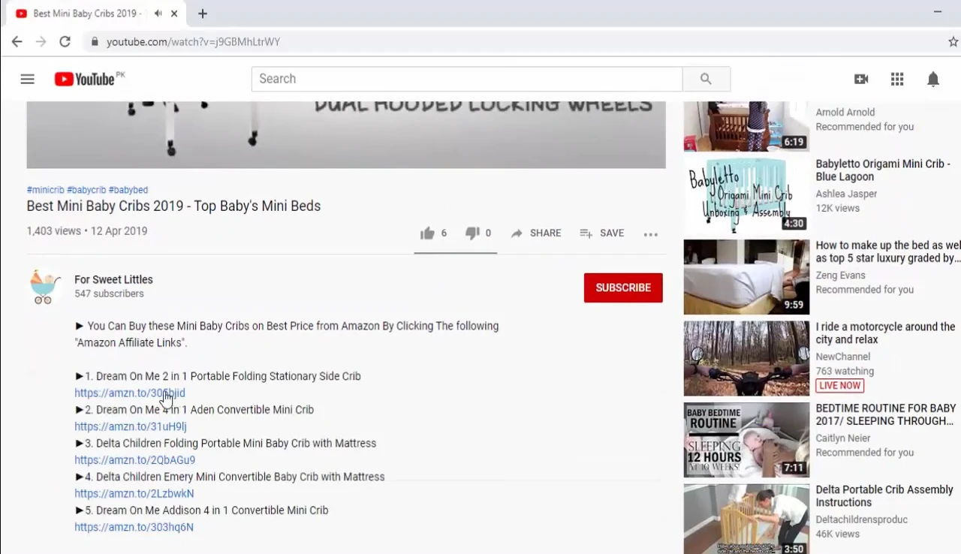The height and width of the screenshot is (554, 961).
Task: Open Delta Portable Crib Assembly thumbnail
Action: click(x=746, y=519)
